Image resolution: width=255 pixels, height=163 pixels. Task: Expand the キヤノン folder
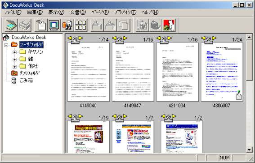[x=15, y=52]
